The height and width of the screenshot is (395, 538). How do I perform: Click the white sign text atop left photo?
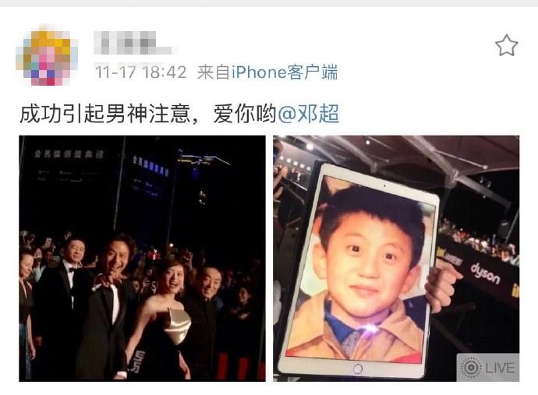[69, 154]
